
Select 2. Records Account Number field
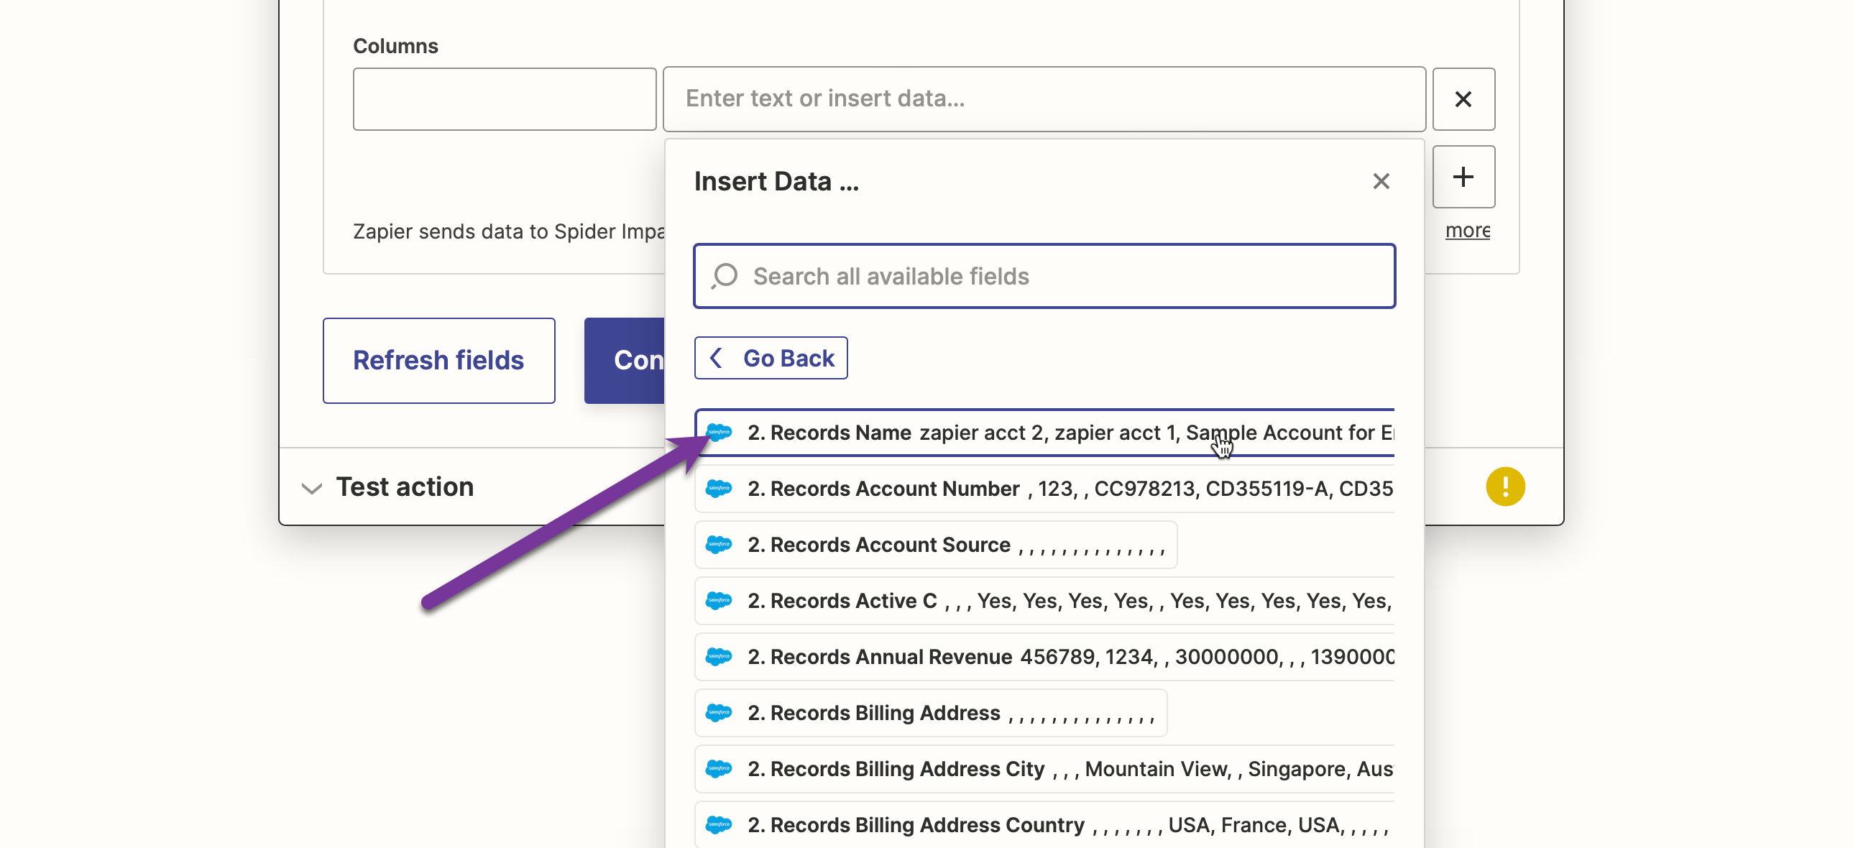1044,489
